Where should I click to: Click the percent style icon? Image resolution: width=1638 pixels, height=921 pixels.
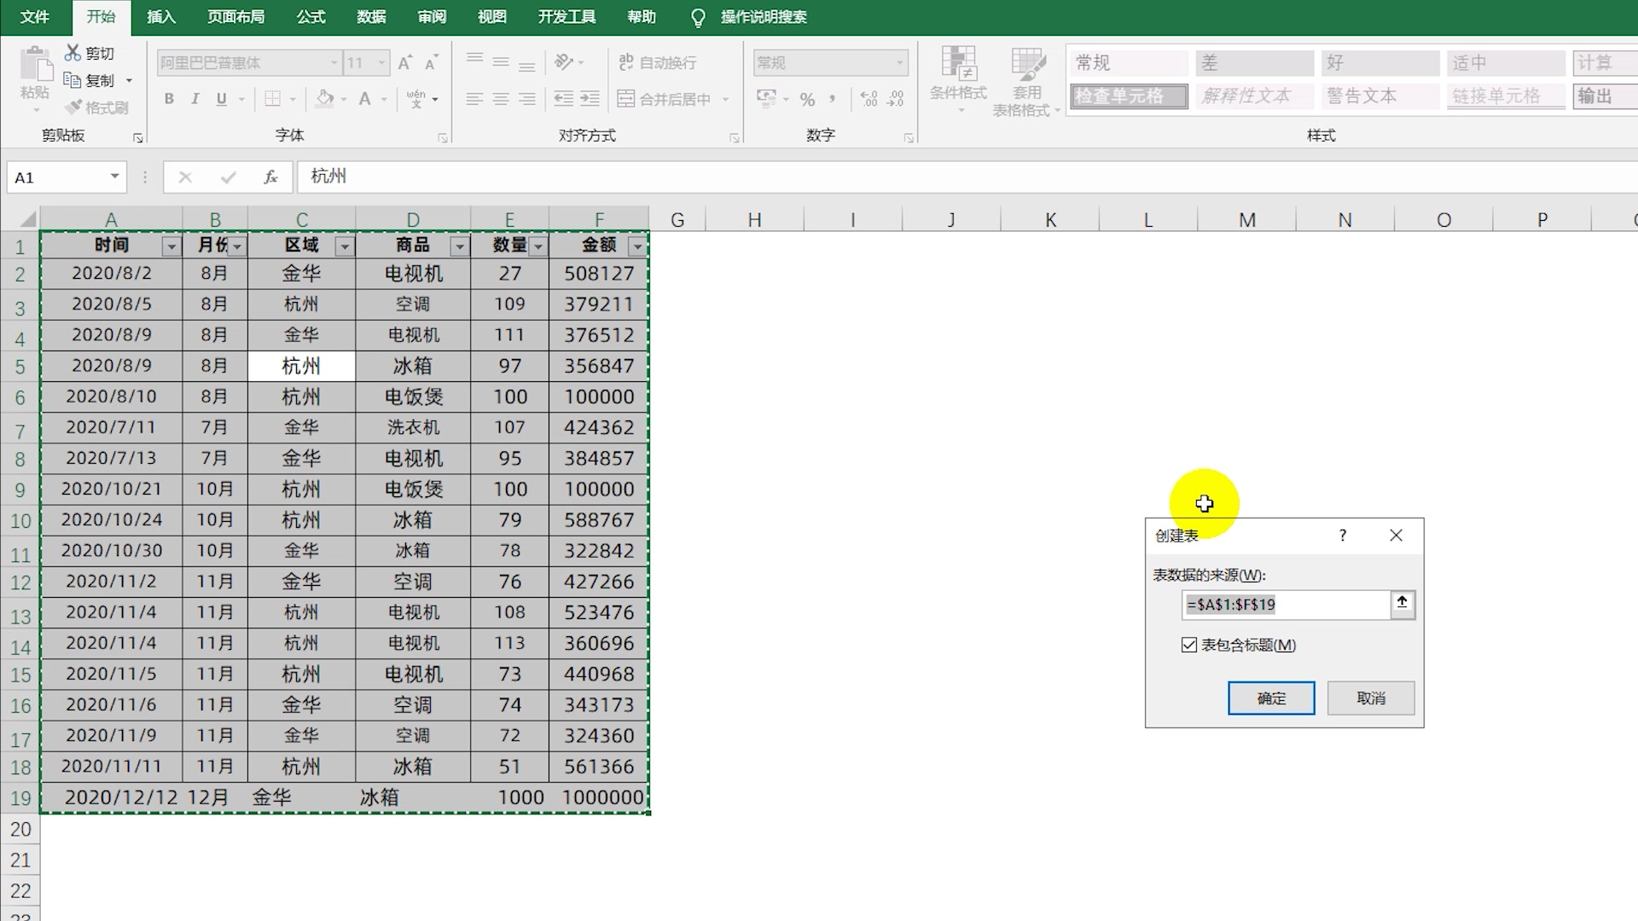pyautogui.click(x=807, y=100)
